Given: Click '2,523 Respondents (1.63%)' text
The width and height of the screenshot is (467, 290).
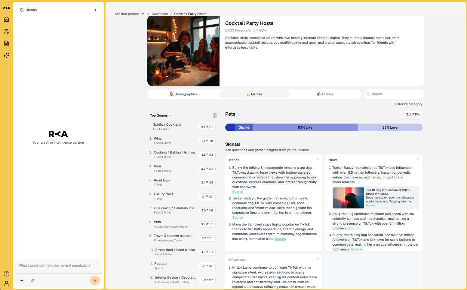Looking at the screenshot, I should point(246,30).
